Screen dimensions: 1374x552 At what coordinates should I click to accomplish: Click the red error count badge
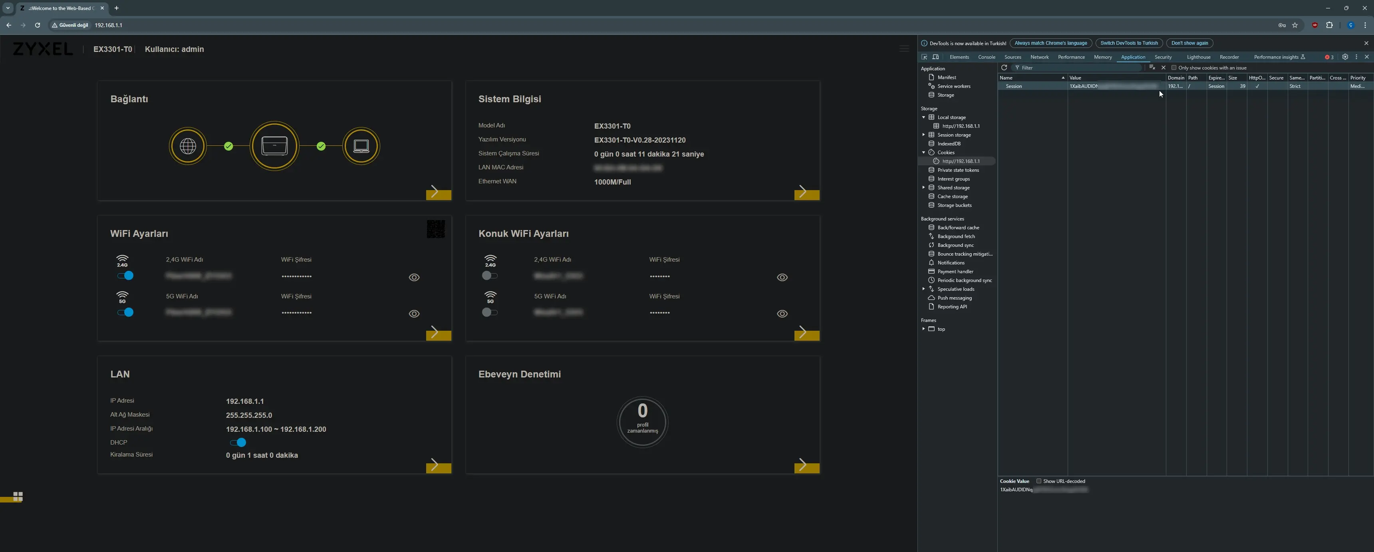tap(1329, 57)
